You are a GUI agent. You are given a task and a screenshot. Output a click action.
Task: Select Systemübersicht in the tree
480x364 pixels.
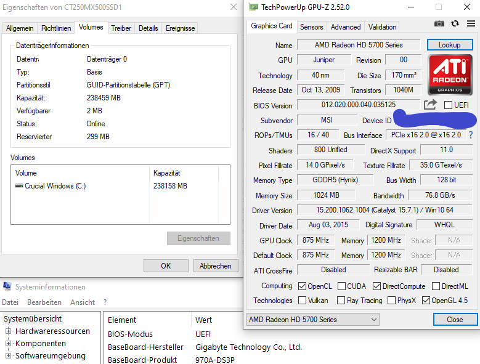pos(33,318)
